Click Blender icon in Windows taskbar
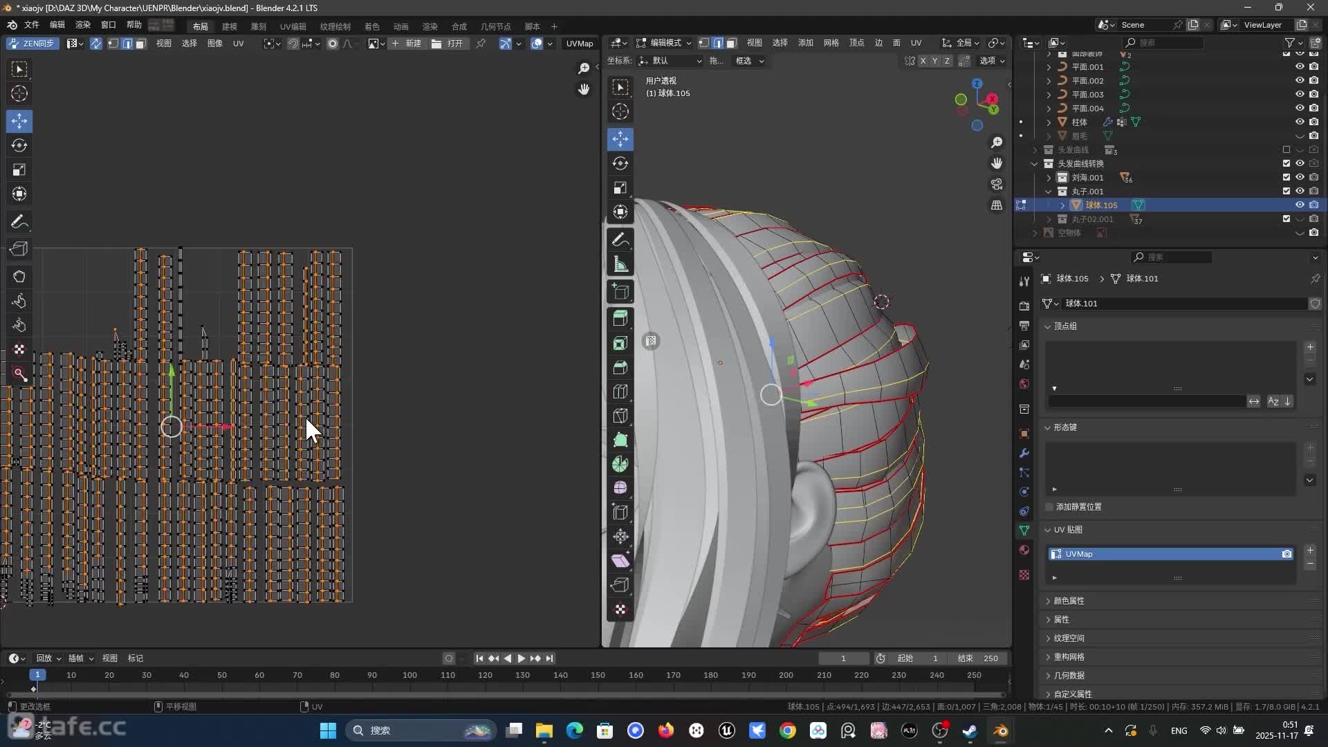The image size is (1328, 747). click(x=1001, y=730)
